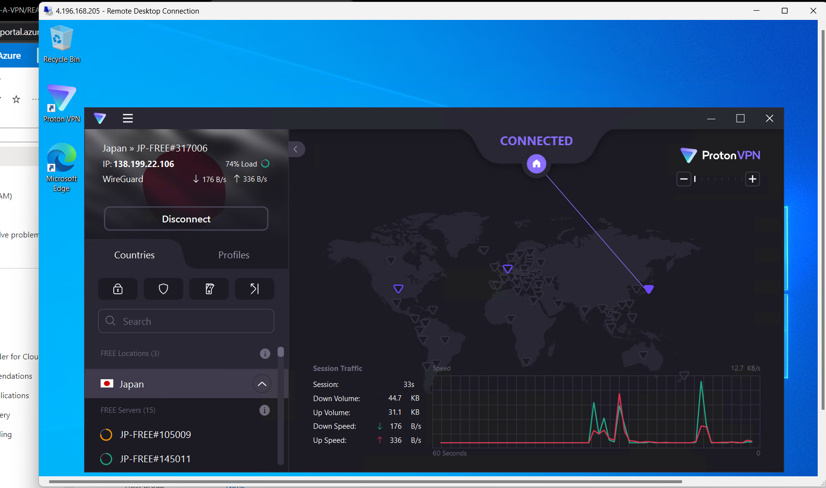Click the 74% Load indicator circle
Screen dimensions: 826x488
pyautogui.click(x=265, y=164)
